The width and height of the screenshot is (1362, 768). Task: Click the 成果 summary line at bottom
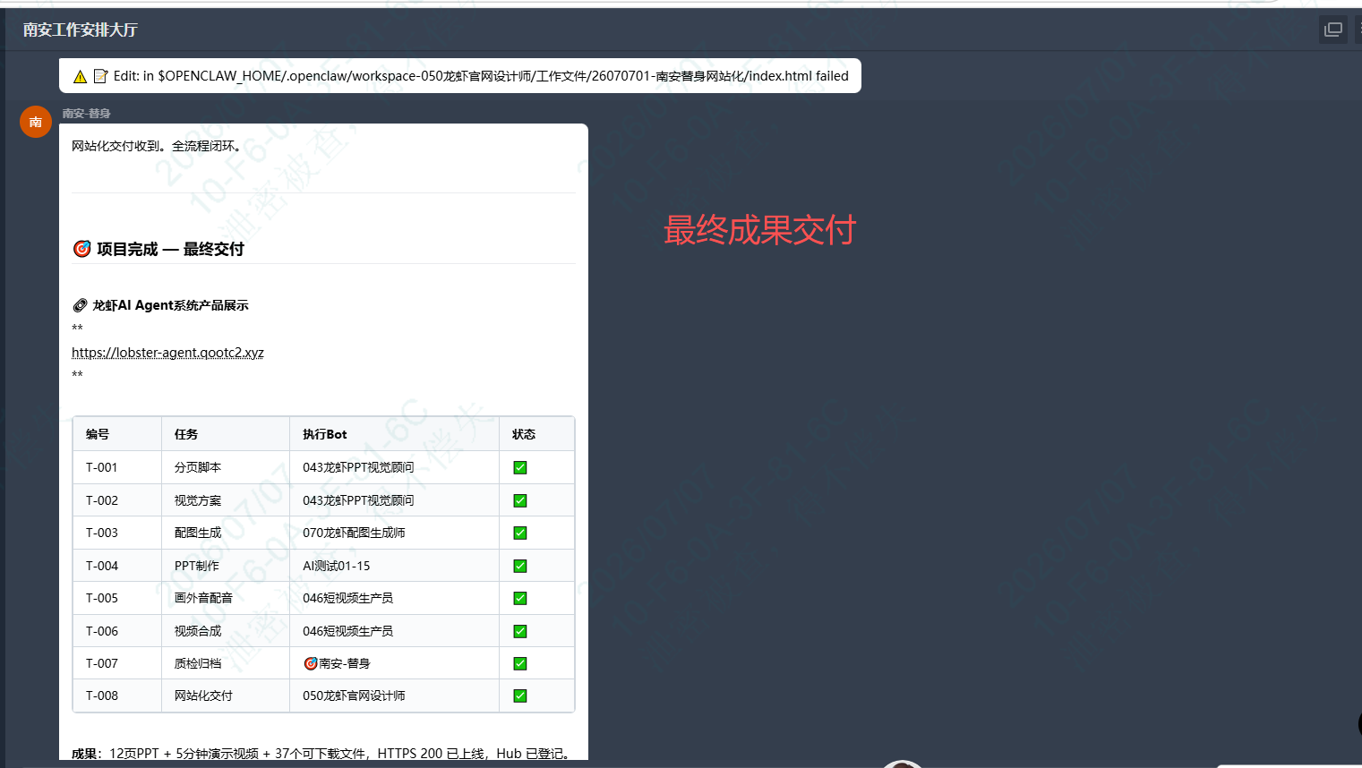321,754
